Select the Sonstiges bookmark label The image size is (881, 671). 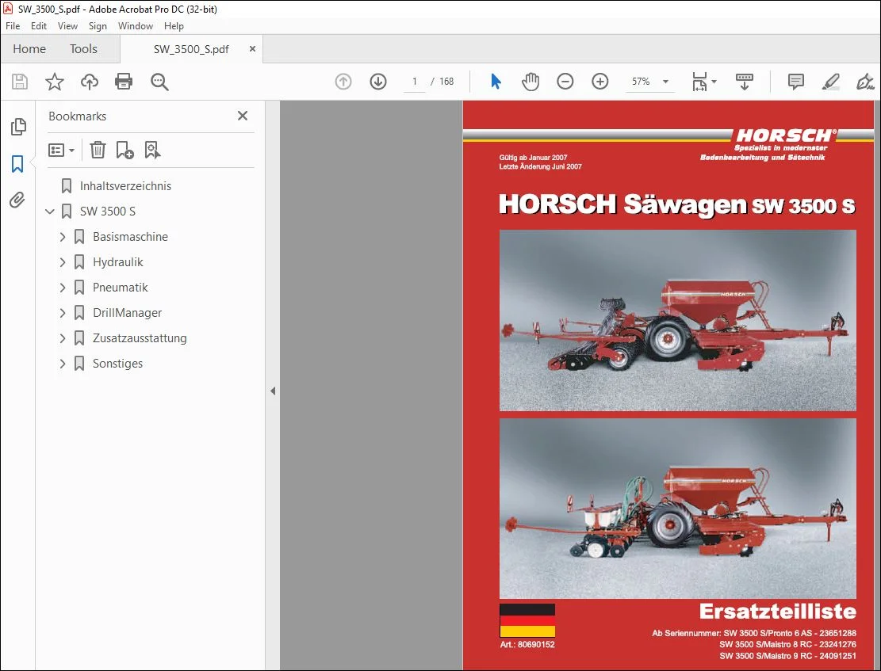coord(117,363)
